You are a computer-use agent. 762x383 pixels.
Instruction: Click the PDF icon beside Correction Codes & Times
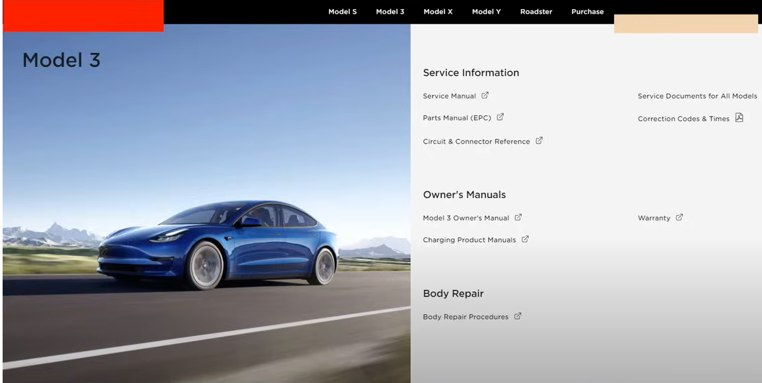pos(739,118)
